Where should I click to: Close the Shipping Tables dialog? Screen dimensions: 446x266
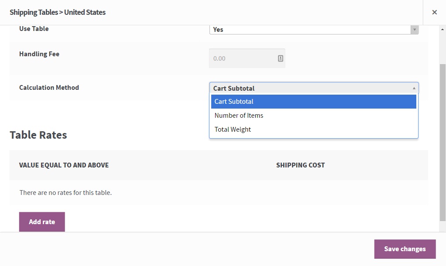[x=434, y=12]
